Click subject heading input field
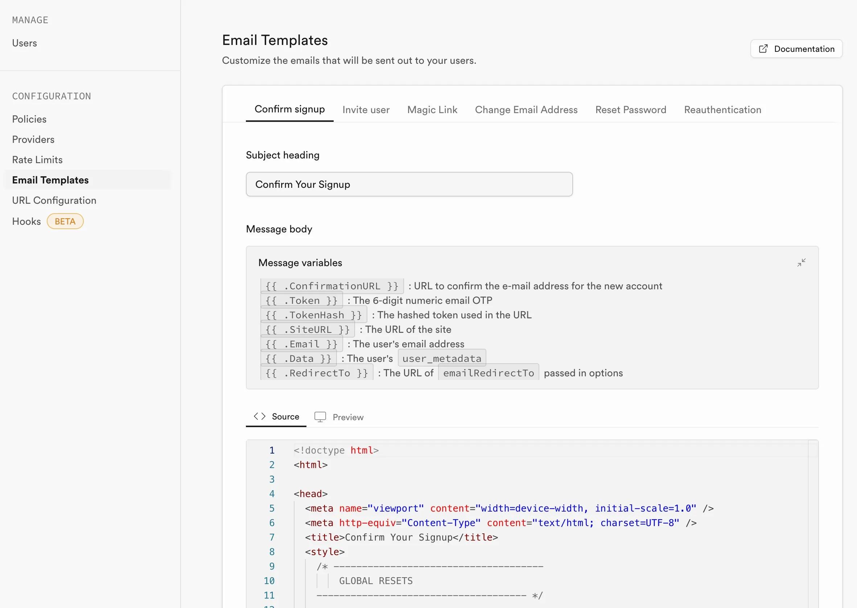The height and width of the screenshot is (608, 857). pos(409,183)
